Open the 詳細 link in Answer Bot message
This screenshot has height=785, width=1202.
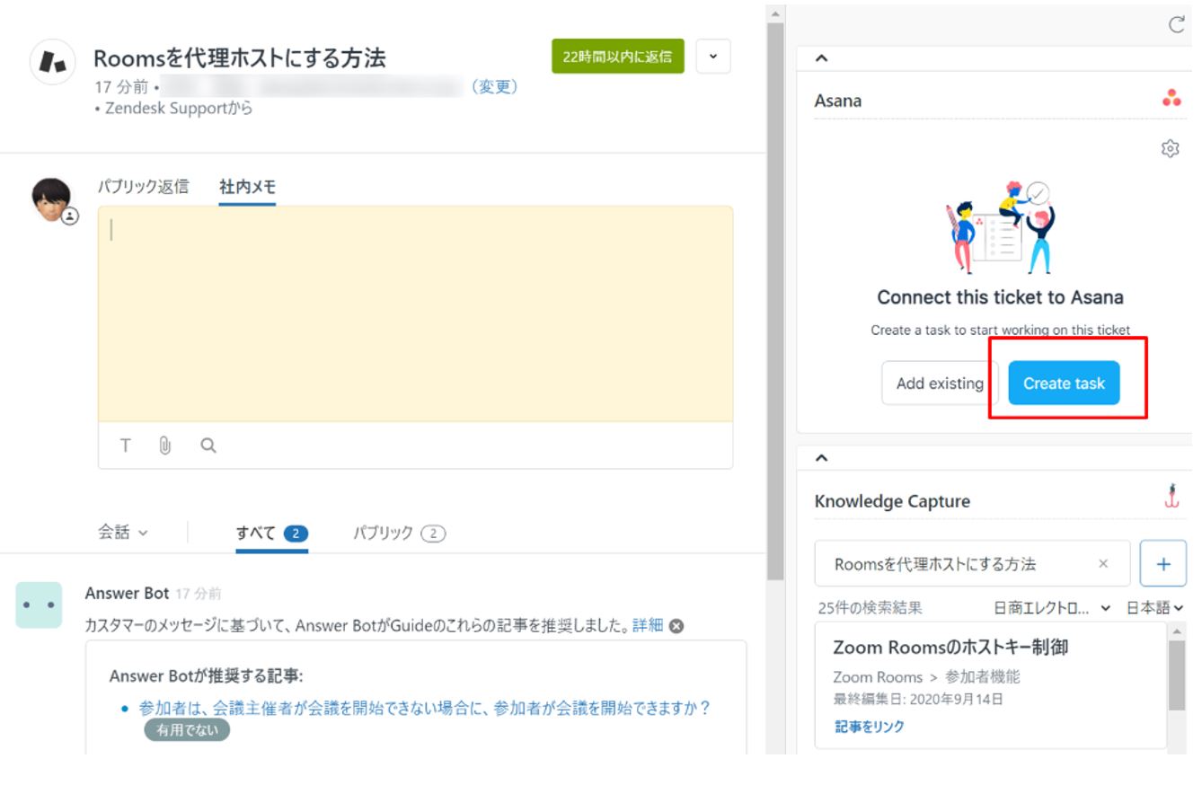[x=648, y=626]
